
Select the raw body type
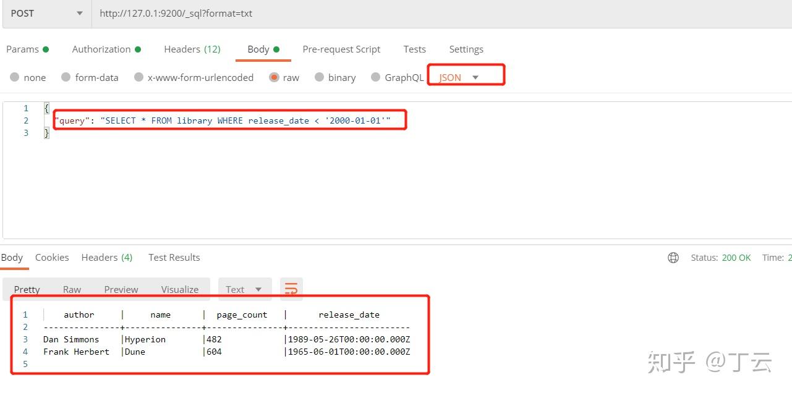tap(283, 77)
